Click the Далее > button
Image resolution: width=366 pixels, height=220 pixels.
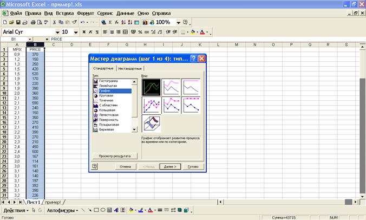tap(170, 166)
